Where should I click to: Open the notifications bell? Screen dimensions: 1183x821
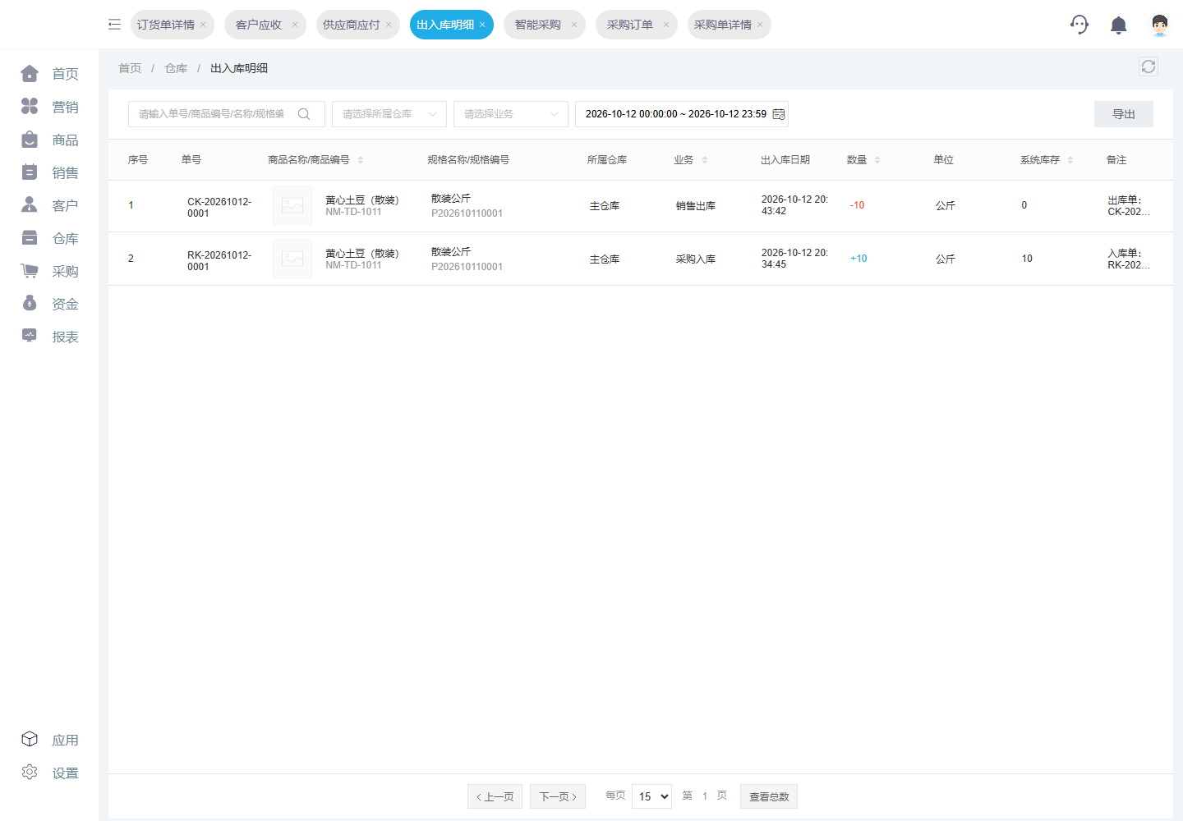1118,25
